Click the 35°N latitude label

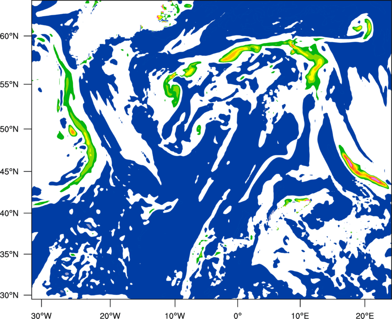pyautogui.click(x=9, y=254)
